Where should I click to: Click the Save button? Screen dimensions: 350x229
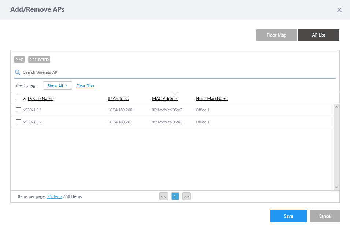288,216
